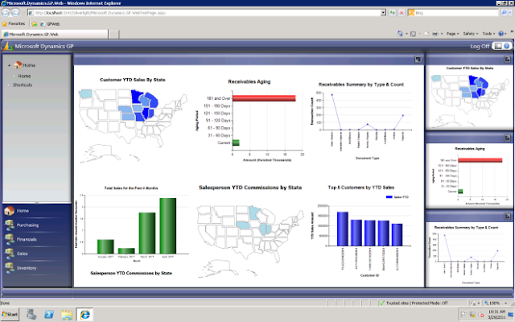This screenshot has width=515, height=322.
Task: Open the print options dropdown arrow
Action: 442,34
